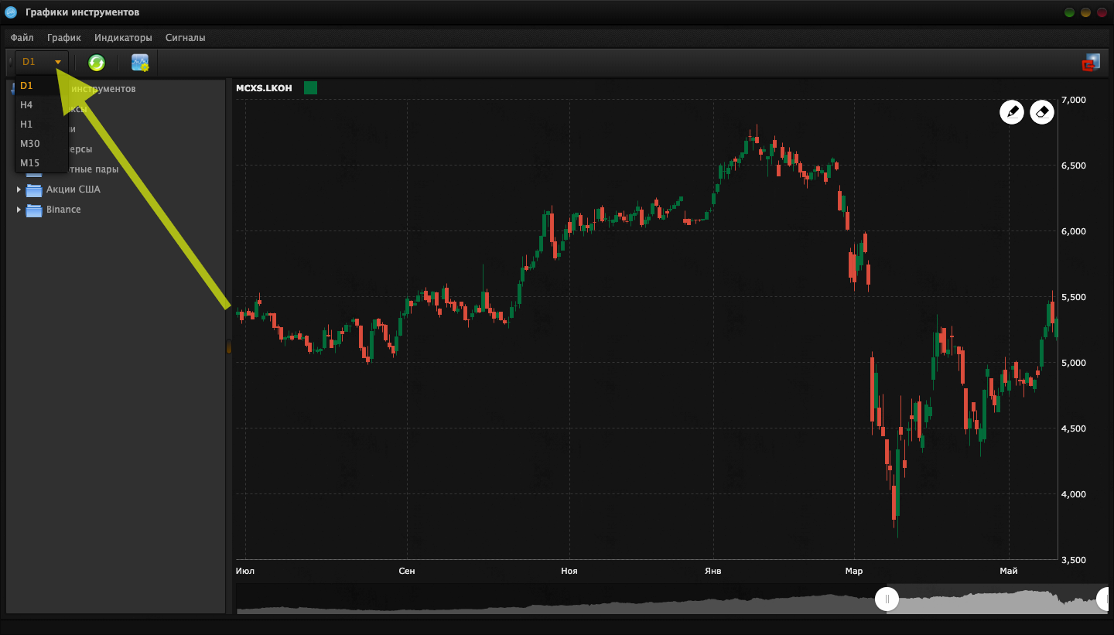Click the red icon at toolbar's right end
This screenshot has width=1114, height=635.
[1091, 63]
